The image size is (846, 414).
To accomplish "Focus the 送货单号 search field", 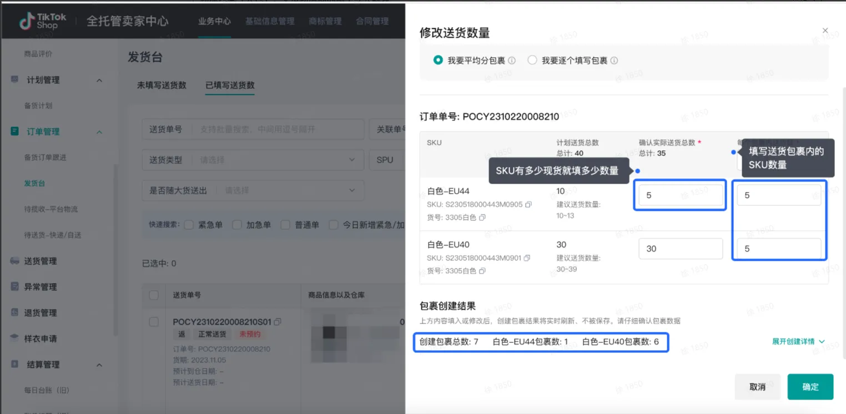I will coord(253,129).
